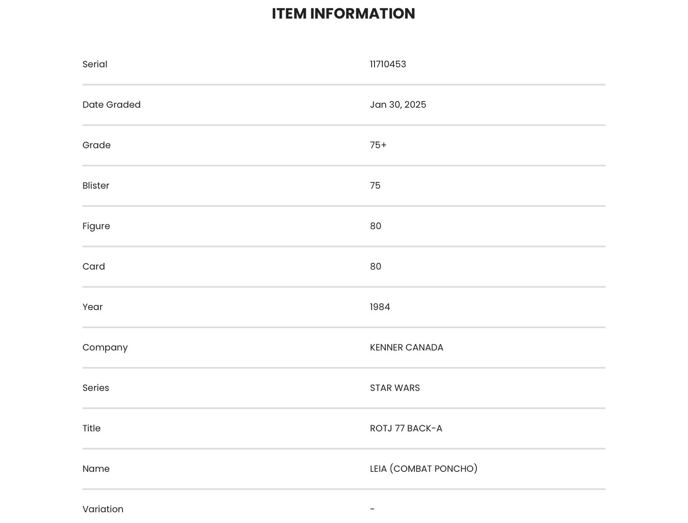Screen dimensions: 688x523
Task: Click the Date Graded label
Action: pos(111,105)
